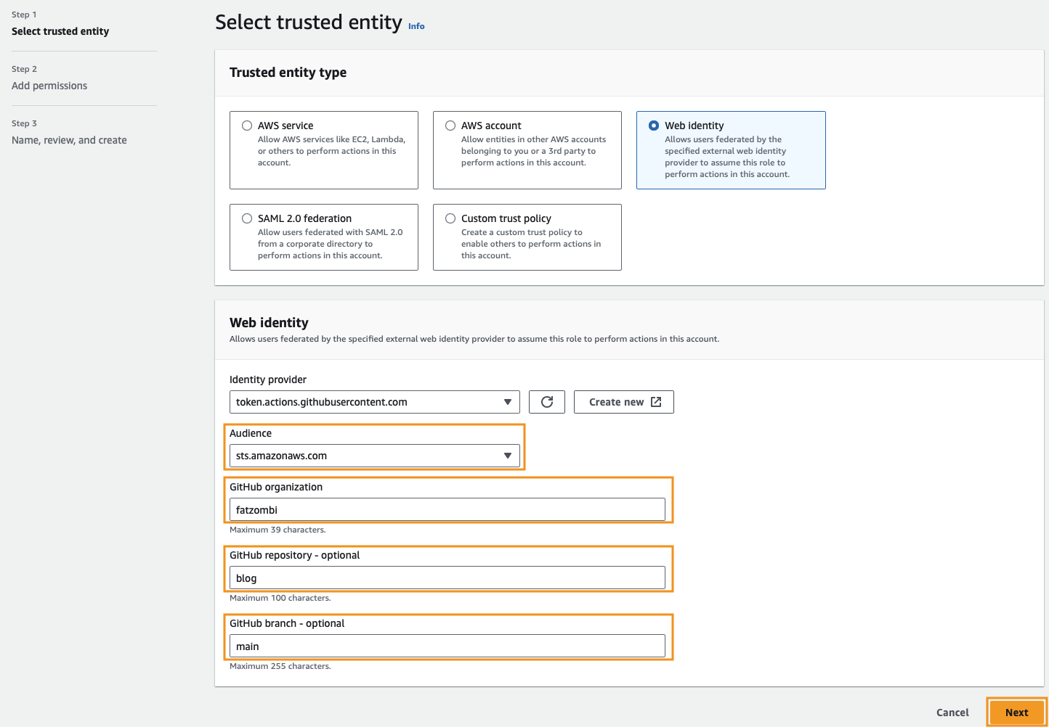
Task: Click the Create new button
Action: pos(624,402)
